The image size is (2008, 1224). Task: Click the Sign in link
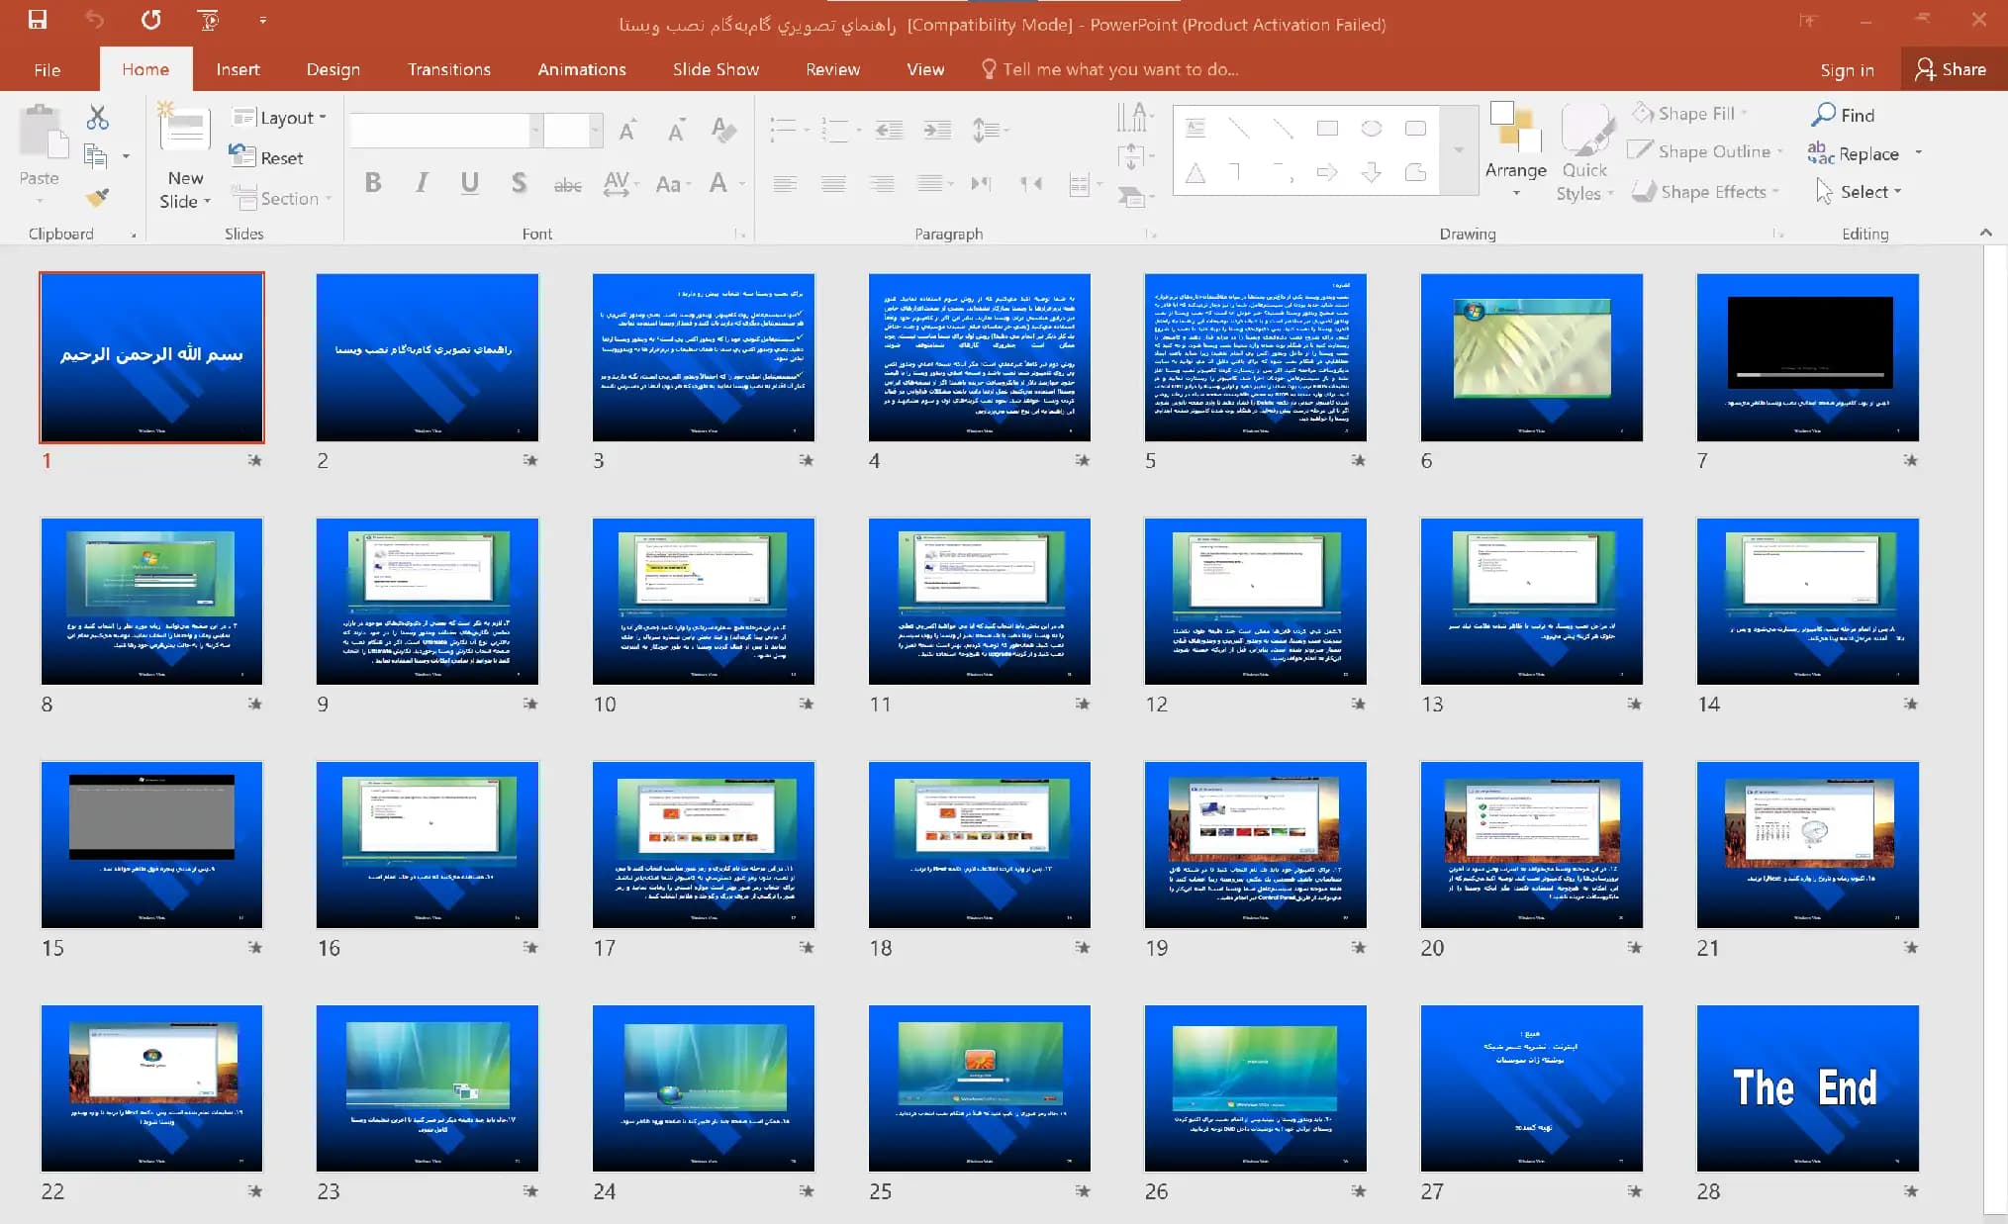[x=1847, y=69]
